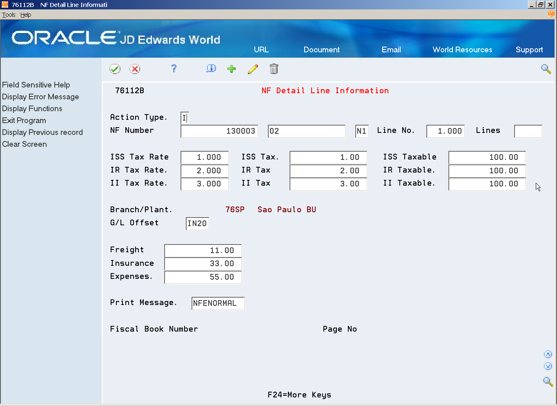This screenshot has height=406, width=557.
Task: Click the NF Detail Line Information title
Action: pyautogui.click(x=325, y=91)
